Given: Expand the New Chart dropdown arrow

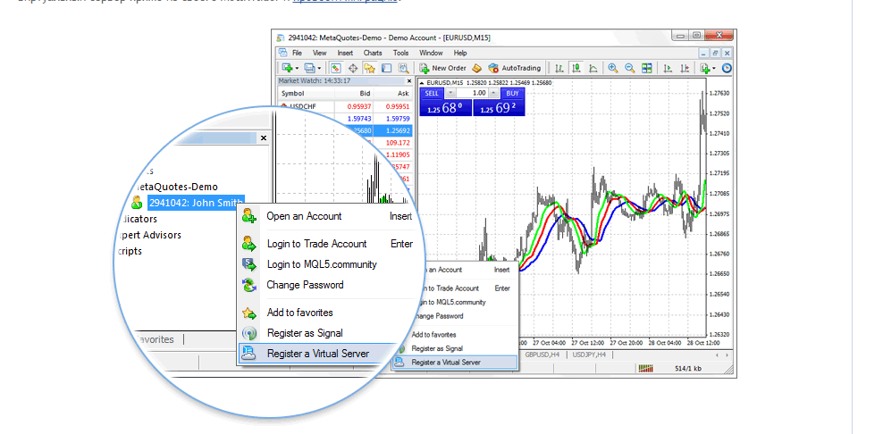Looking at the screenshot, I should click(297, 69).
